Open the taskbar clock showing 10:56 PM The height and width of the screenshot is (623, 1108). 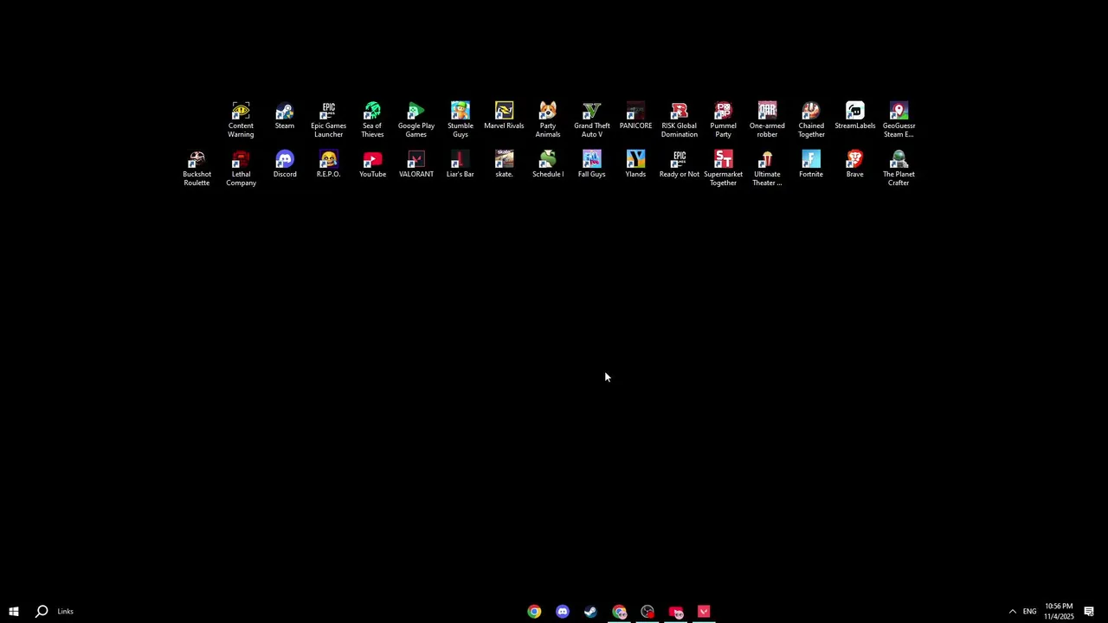pos(1059,612)
